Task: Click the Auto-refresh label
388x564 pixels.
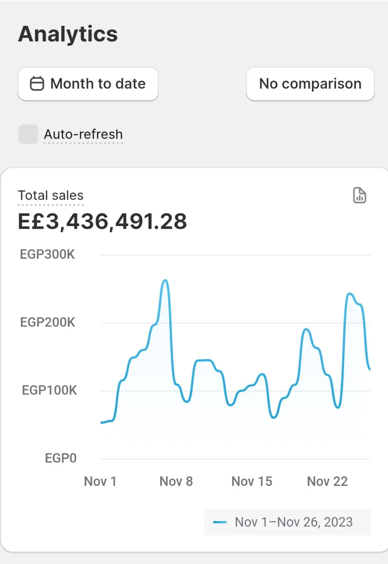Action: point(83,134)
